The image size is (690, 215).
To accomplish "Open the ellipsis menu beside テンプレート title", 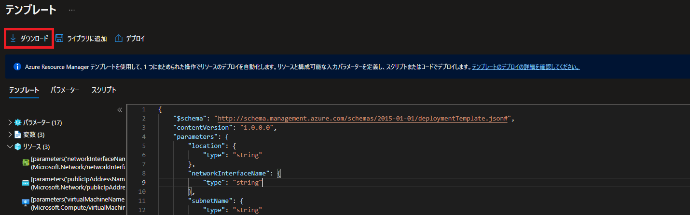I will click(72, 10).
